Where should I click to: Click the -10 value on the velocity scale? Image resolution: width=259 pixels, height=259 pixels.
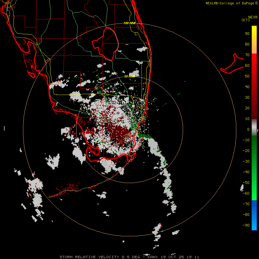click(x=246, y=140)
